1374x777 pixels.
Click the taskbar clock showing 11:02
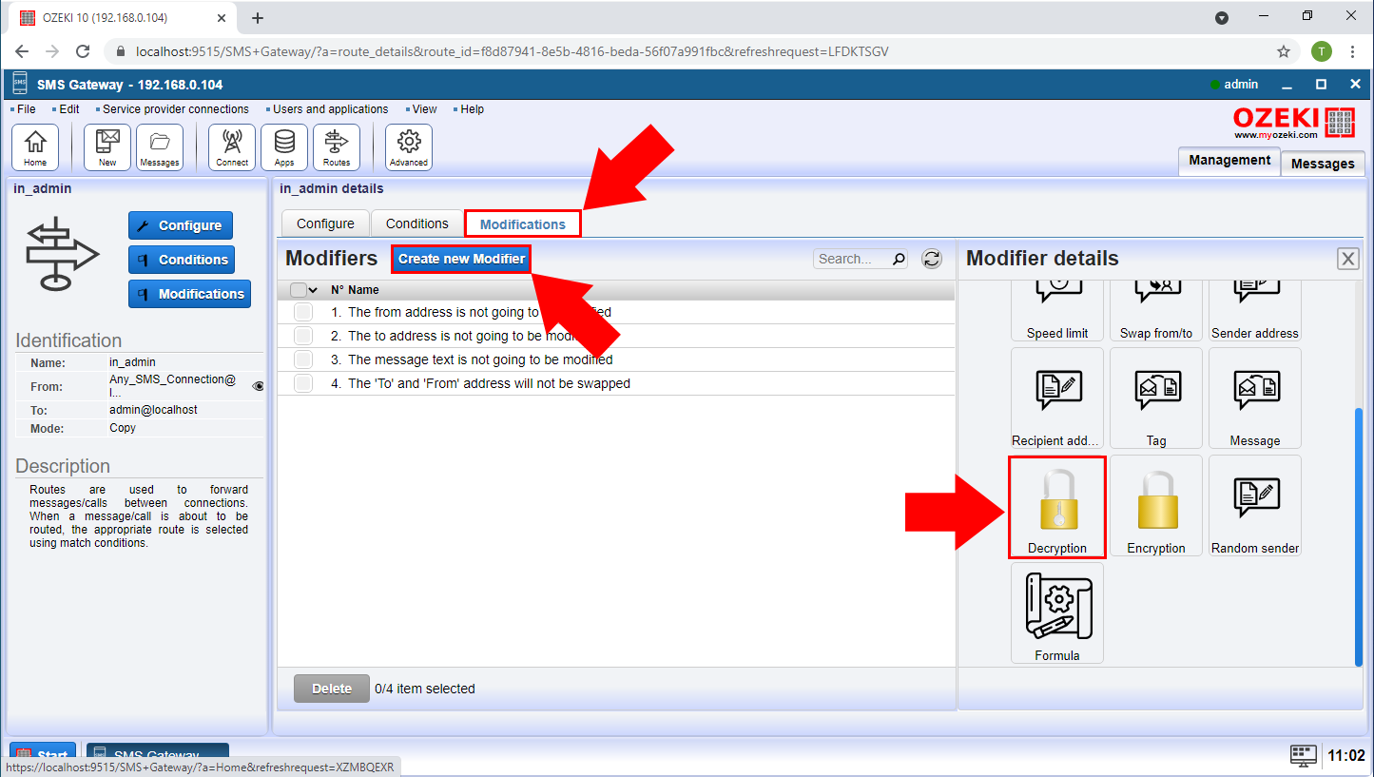[1345, 756]
